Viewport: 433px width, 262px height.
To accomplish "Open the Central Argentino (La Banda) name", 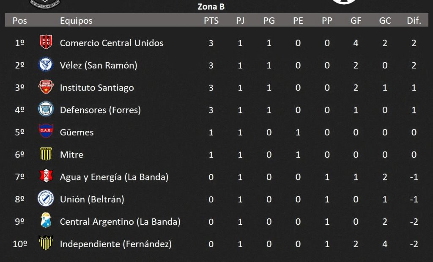I will [x=120, y=222].
